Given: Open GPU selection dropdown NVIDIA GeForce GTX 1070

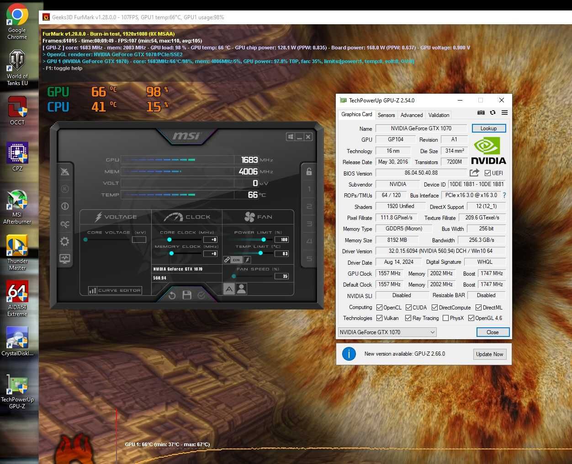Looking at the screenshot, I should point(387,332).
